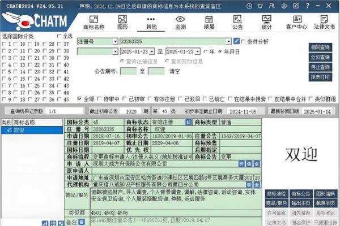Check the 已驳回 filter
340x226 pixels.
click(180, 99)
